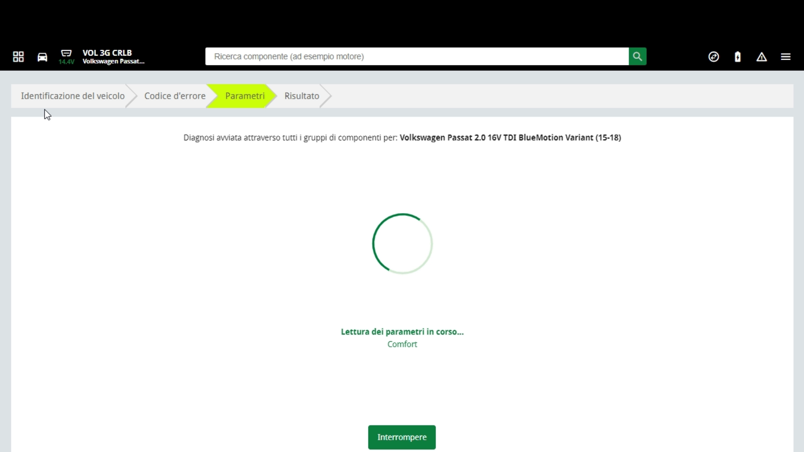The image size is (804, 452).
Task: Select the highlighted Parametri step
Action: tap(245, 96)
